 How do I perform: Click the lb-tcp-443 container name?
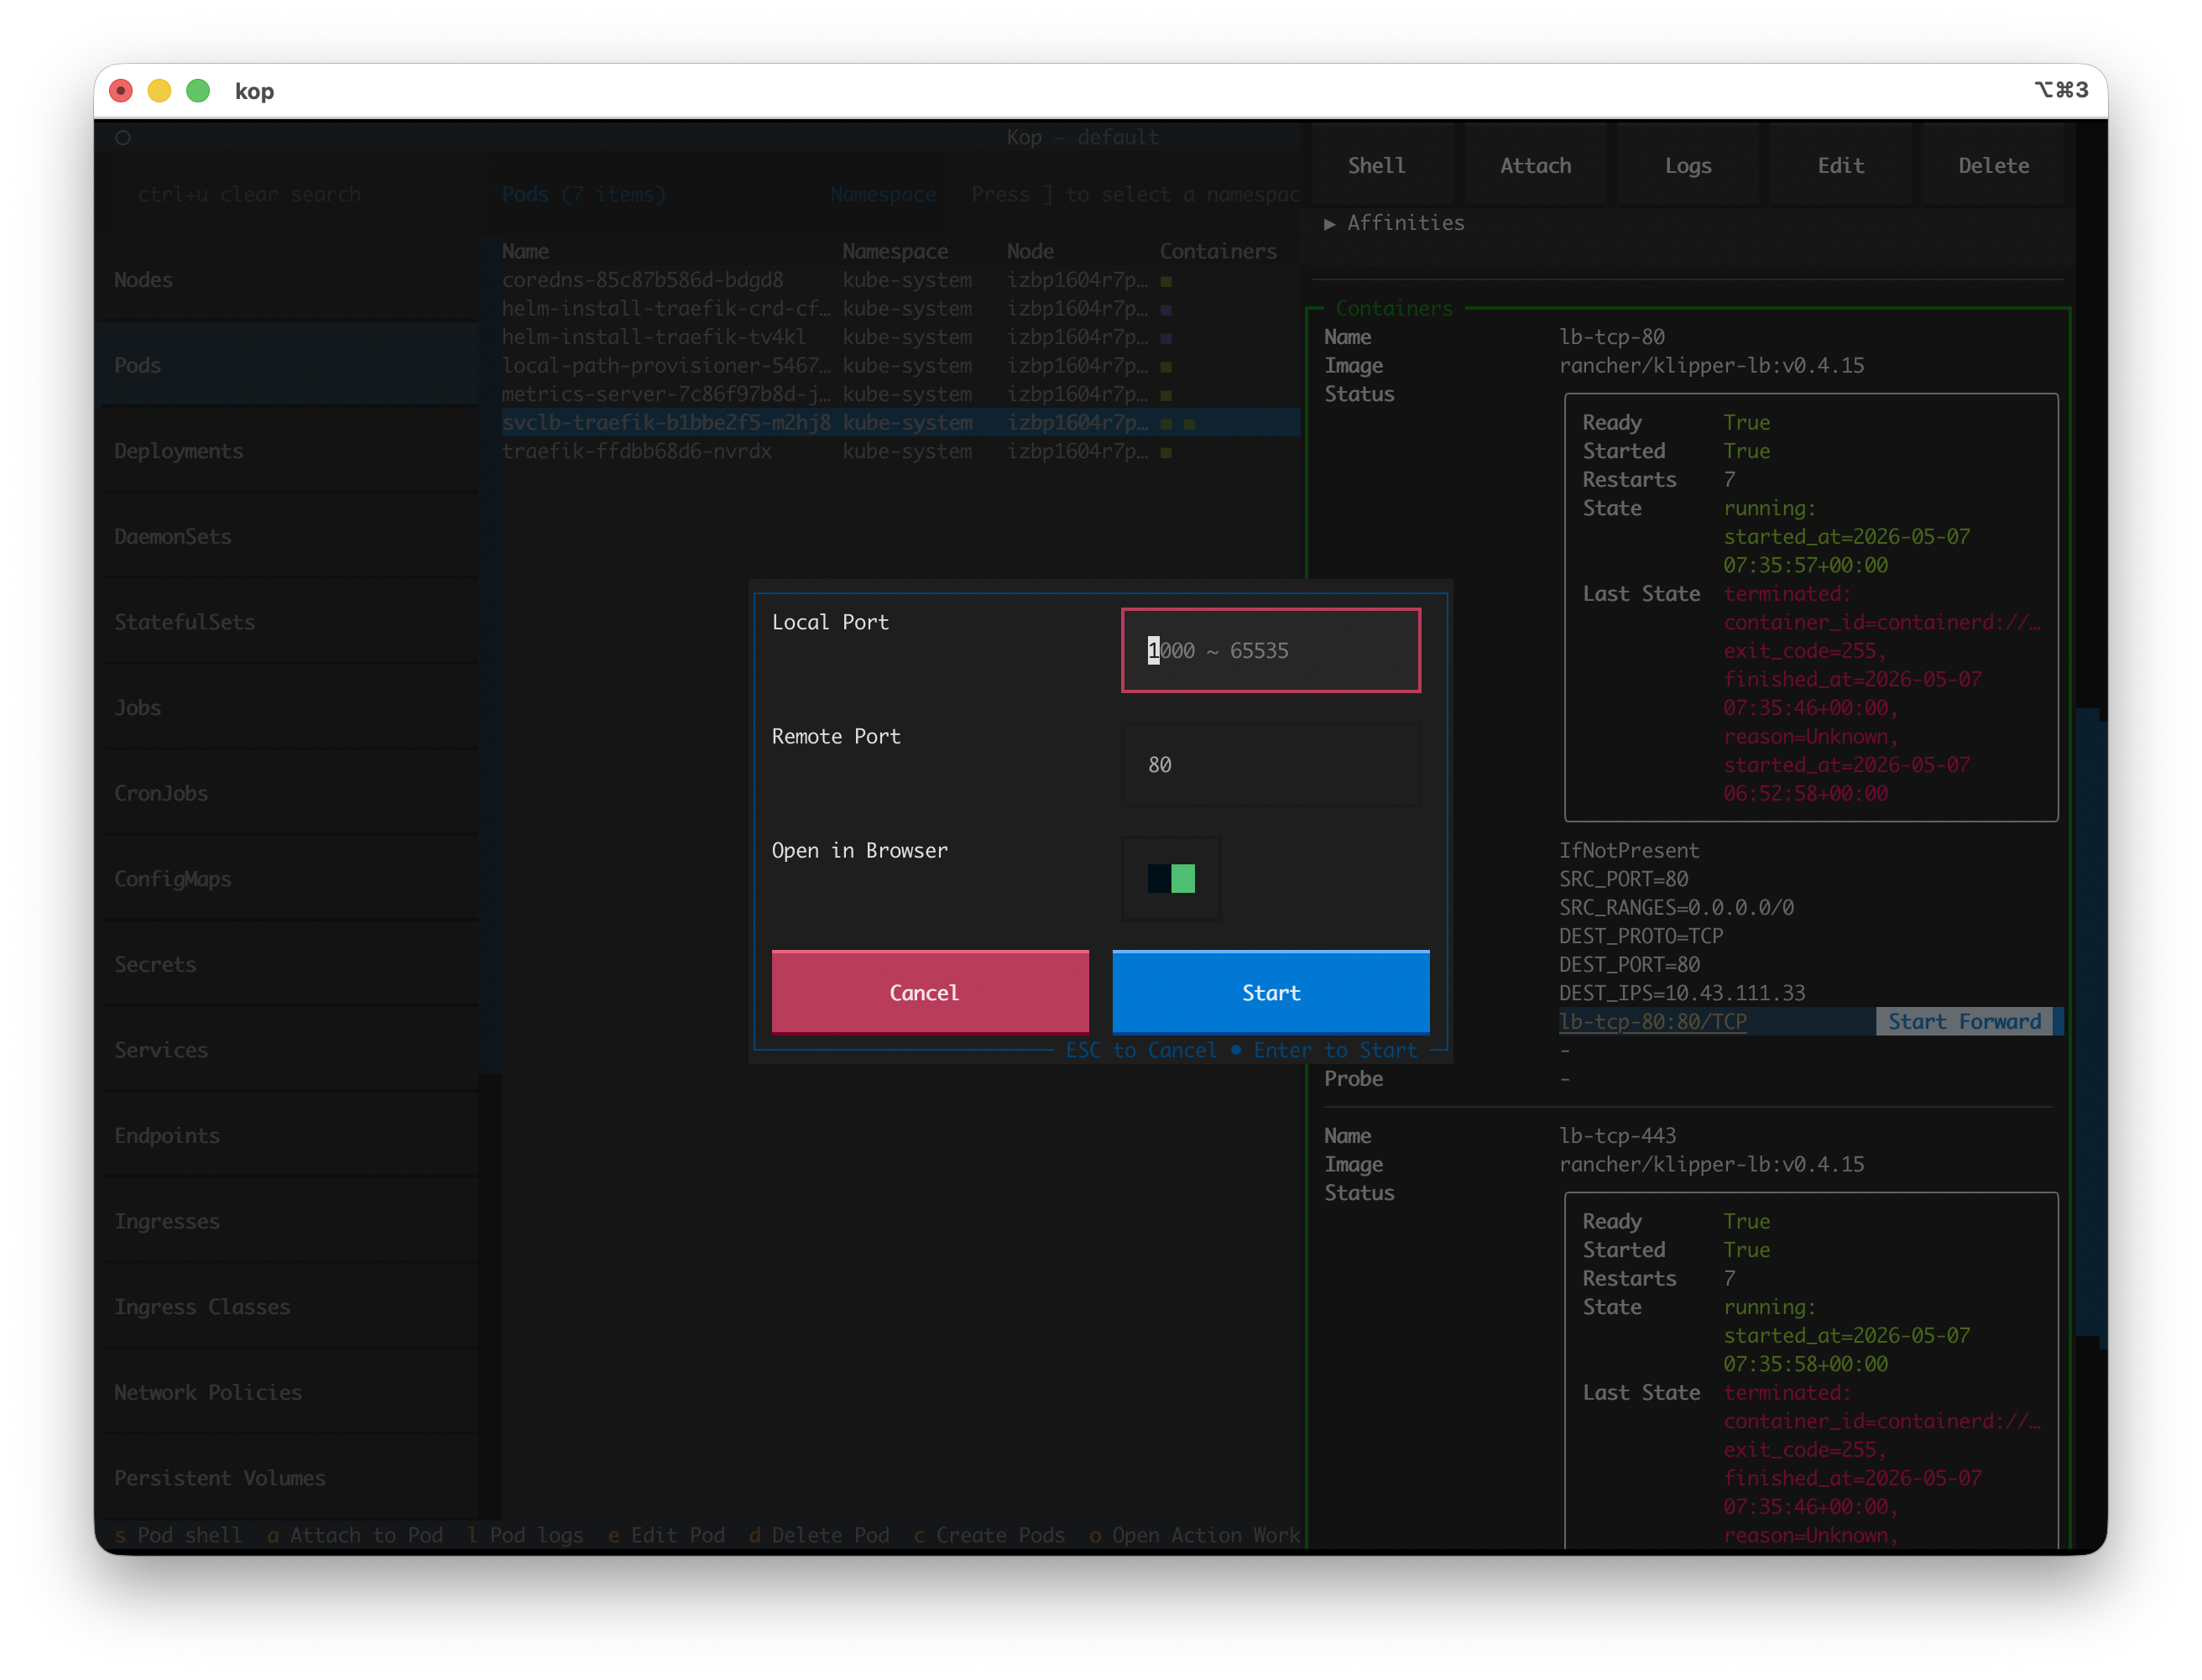tap(1617, 1135)
